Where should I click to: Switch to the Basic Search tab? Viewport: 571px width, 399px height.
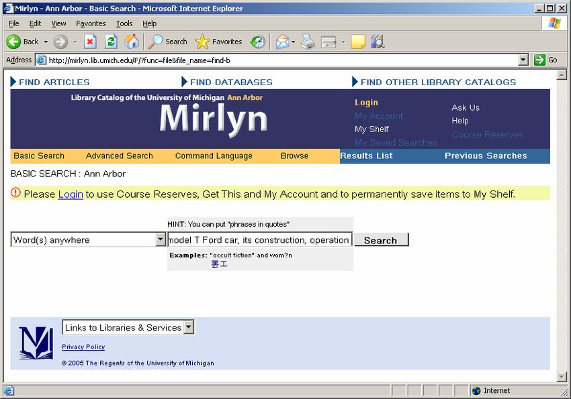(x=39, y=156)
